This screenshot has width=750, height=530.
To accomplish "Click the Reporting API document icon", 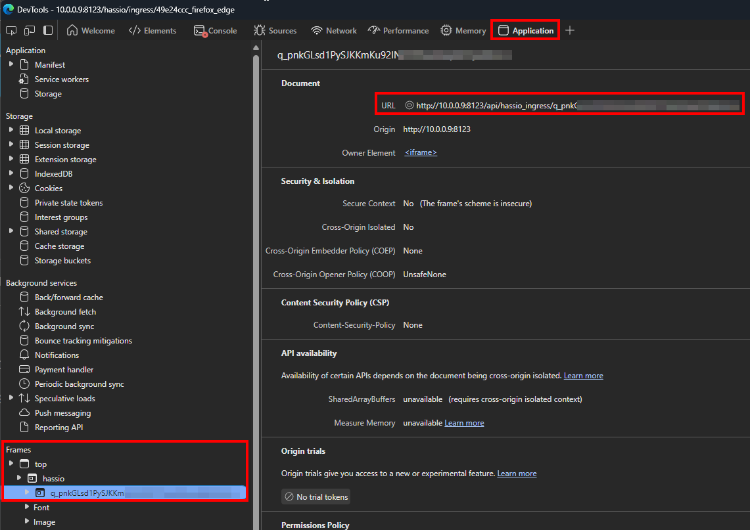I will tap(24, 428).
